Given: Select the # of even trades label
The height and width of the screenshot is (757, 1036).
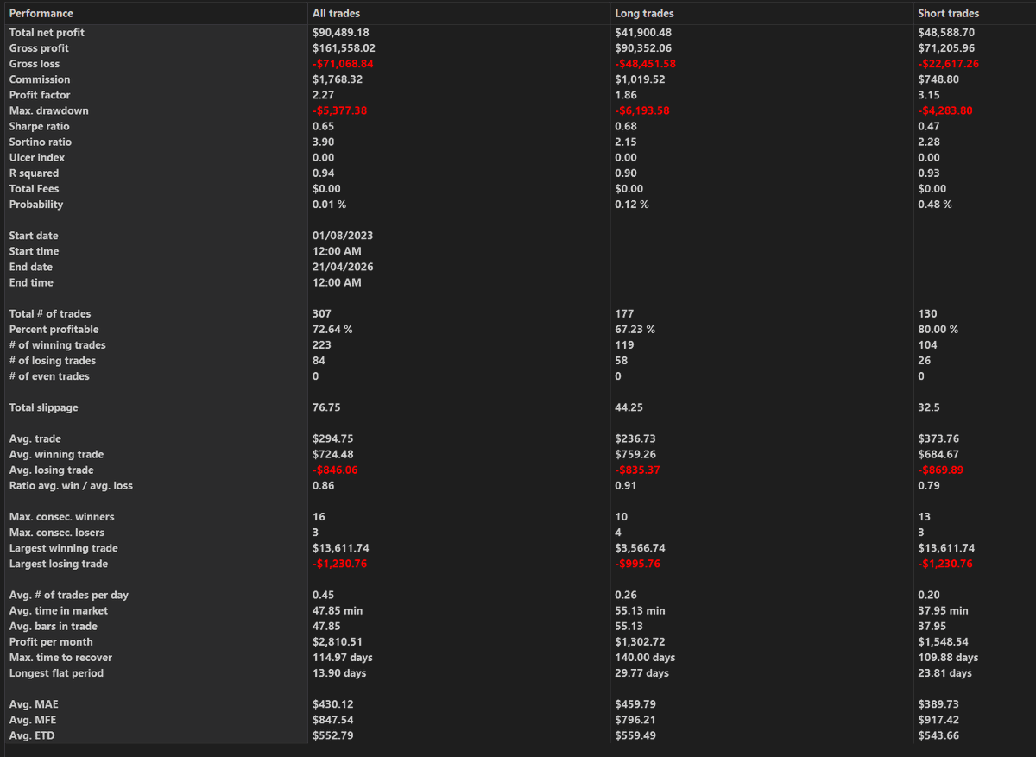Looking at the screenshot, I should pyautogui.click(x=49, y=376).
